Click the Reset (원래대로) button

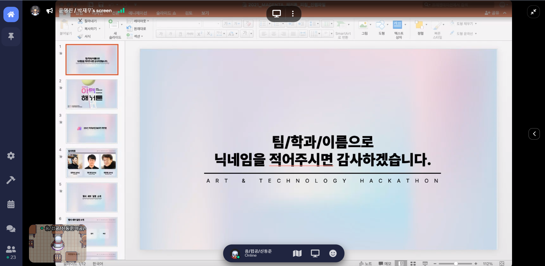click(136, 29)
